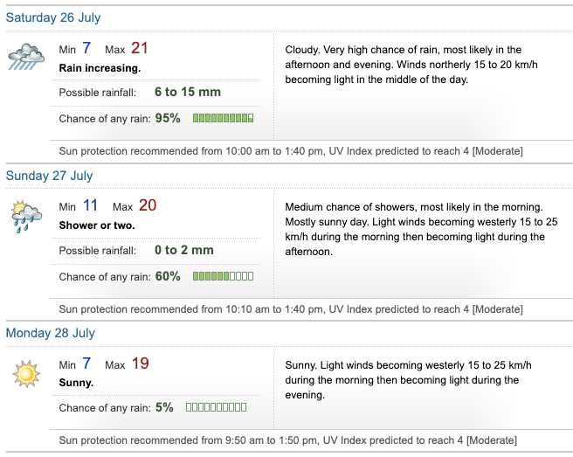The height and width of the screenshot is (457, 573).
Task: Click Monday's sun protection from 9:50 am notice
Action: coord(290,440)
